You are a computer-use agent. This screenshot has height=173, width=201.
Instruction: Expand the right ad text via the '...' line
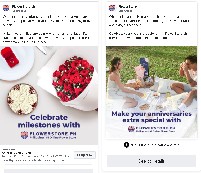pyautogui.click(x=110, y=42)
